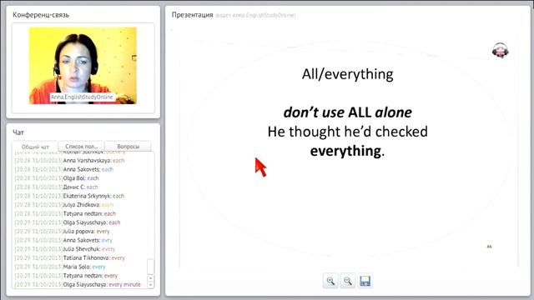Select Anna Varshavskaya's chat message 'each'
This screenshot has height=300, width=534.
69,161
